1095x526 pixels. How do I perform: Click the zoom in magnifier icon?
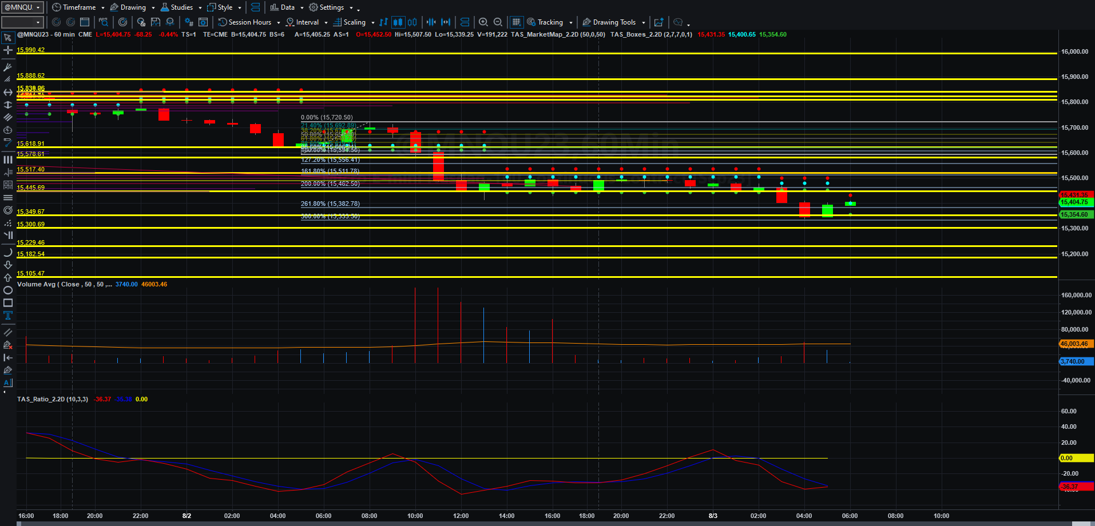483,22
